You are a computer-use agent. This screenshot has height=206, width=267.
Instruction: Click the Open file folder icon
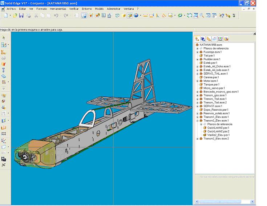point(15,16)
